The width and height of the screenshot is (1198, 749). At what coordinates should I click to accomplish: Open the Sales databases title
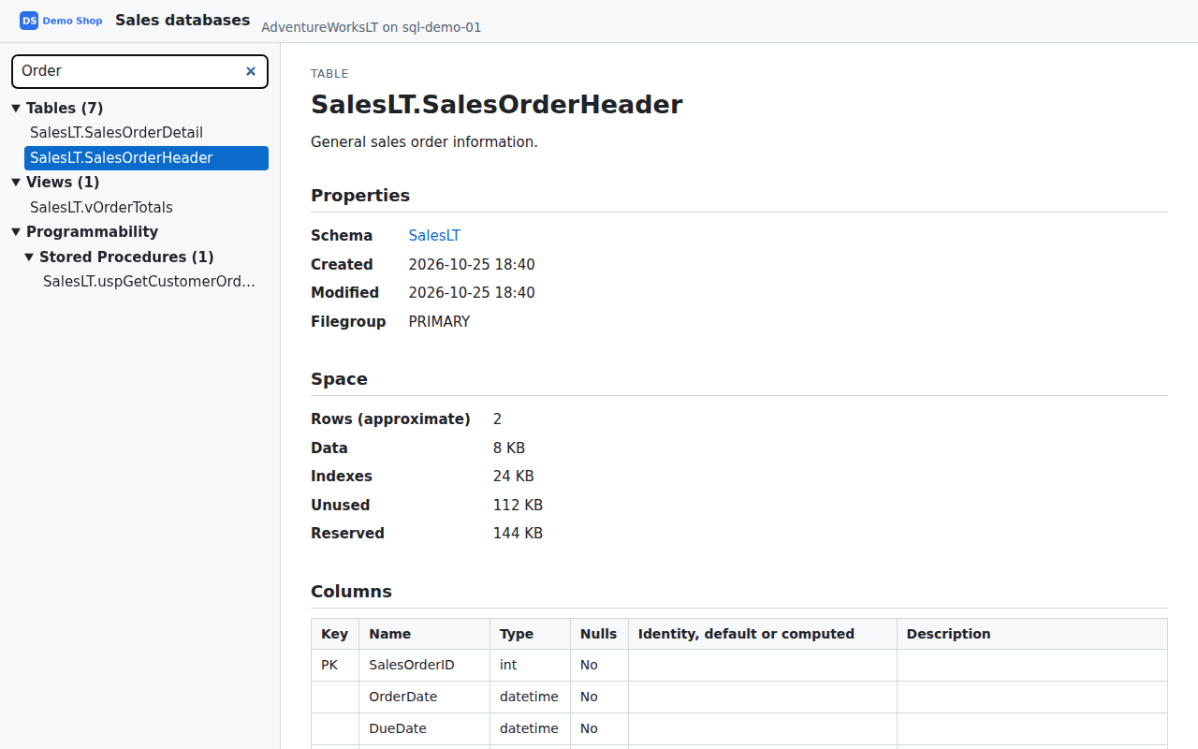click(x=183, y=20)
